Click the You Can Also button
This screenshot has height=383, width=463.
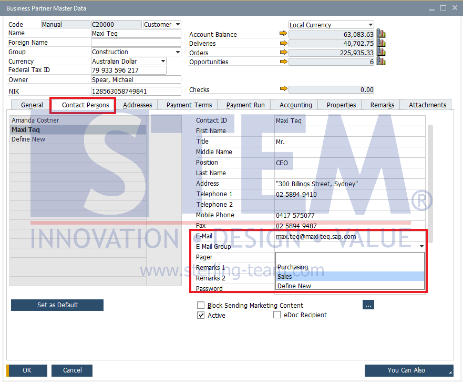(x=408, y=370)
